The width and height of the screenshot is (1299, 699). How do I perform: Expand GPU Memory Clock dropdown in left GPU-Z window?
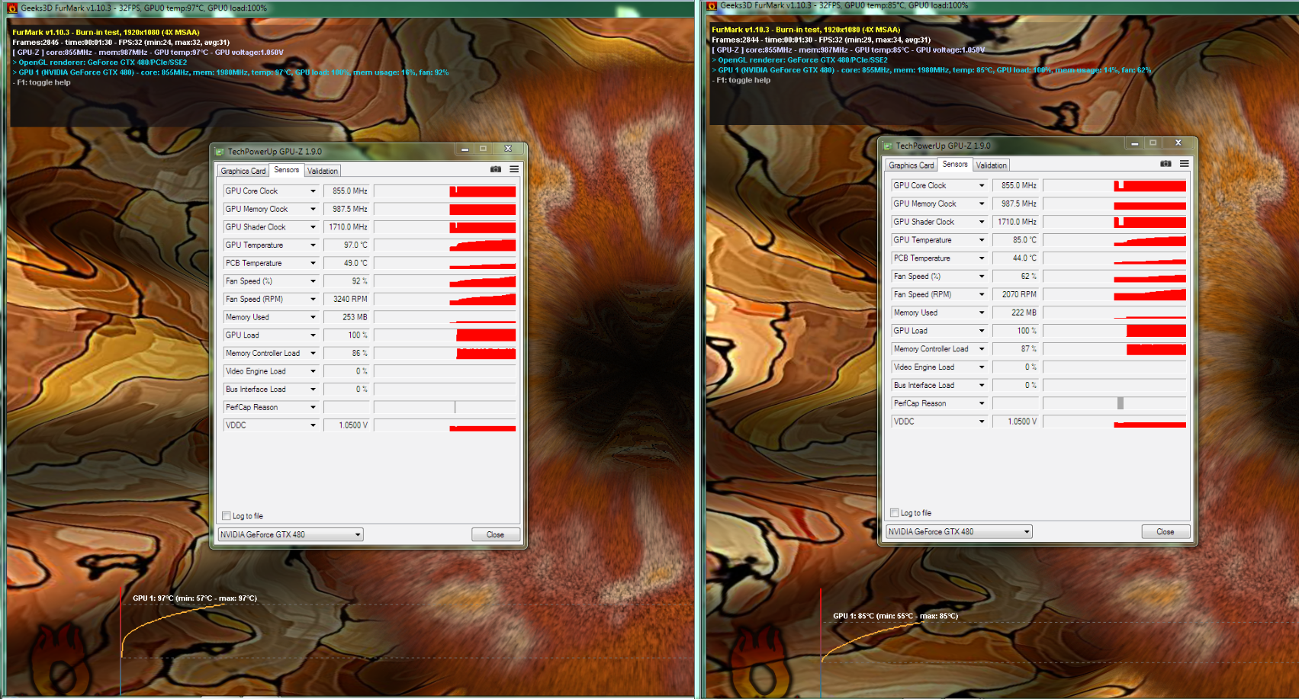313,209
